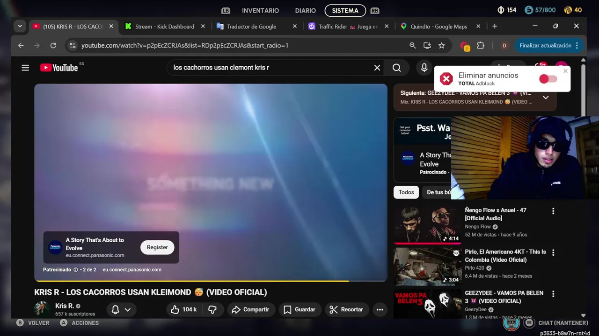
Task: Select the SISTEMA menu in overlay
Action: click(x=345, y=10)
